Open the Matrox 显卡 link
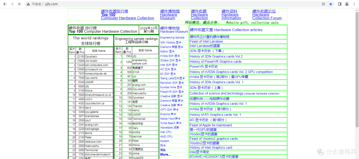 167,51
